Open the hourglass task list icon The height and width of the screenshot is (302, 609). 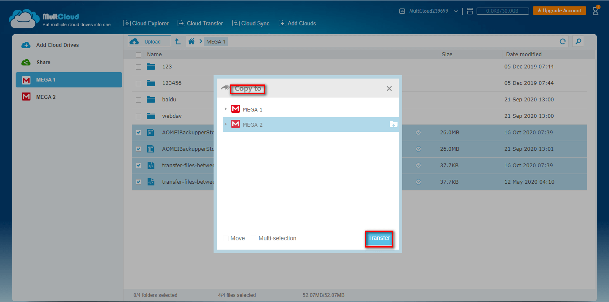pyautogui.click(x=595, y=11)
